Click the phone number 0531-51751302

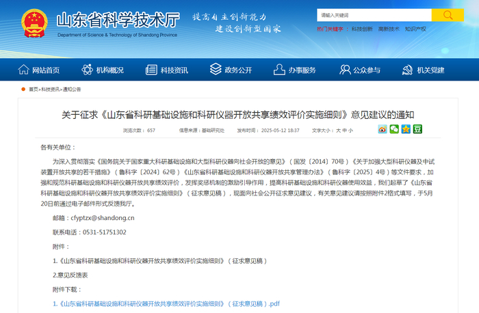point(105,232)
